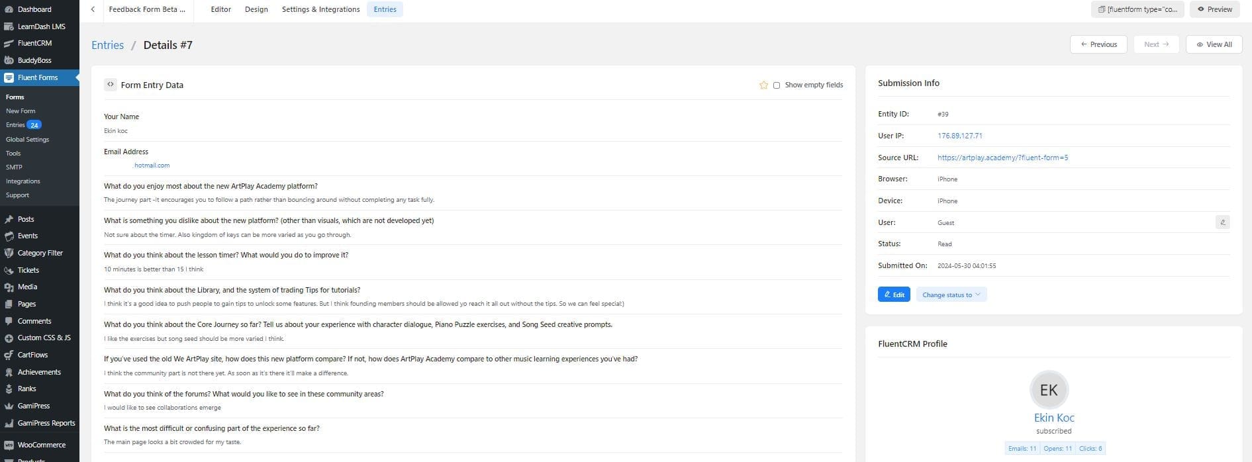Copy the fluentform shortcode
This screenshot has width=1252, height=462.
[1137, 9]
